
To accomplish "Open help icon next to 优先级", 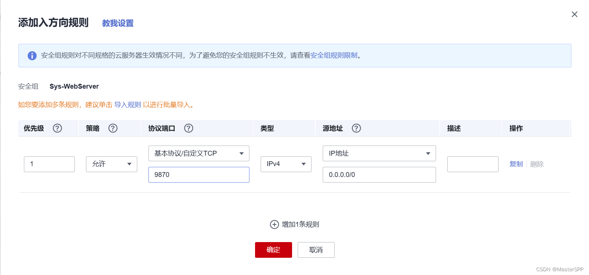I will [57, 128].
